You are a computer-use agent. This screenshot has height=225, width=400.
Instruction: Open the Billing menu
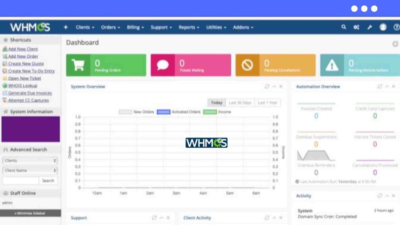[135, 27]
